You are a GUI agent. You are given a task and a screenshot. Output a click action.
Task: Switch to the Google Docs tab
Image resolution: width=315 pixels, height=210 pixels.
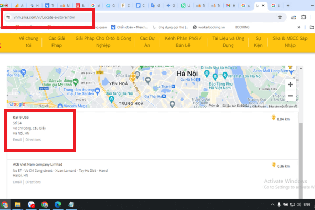point(140,6)
